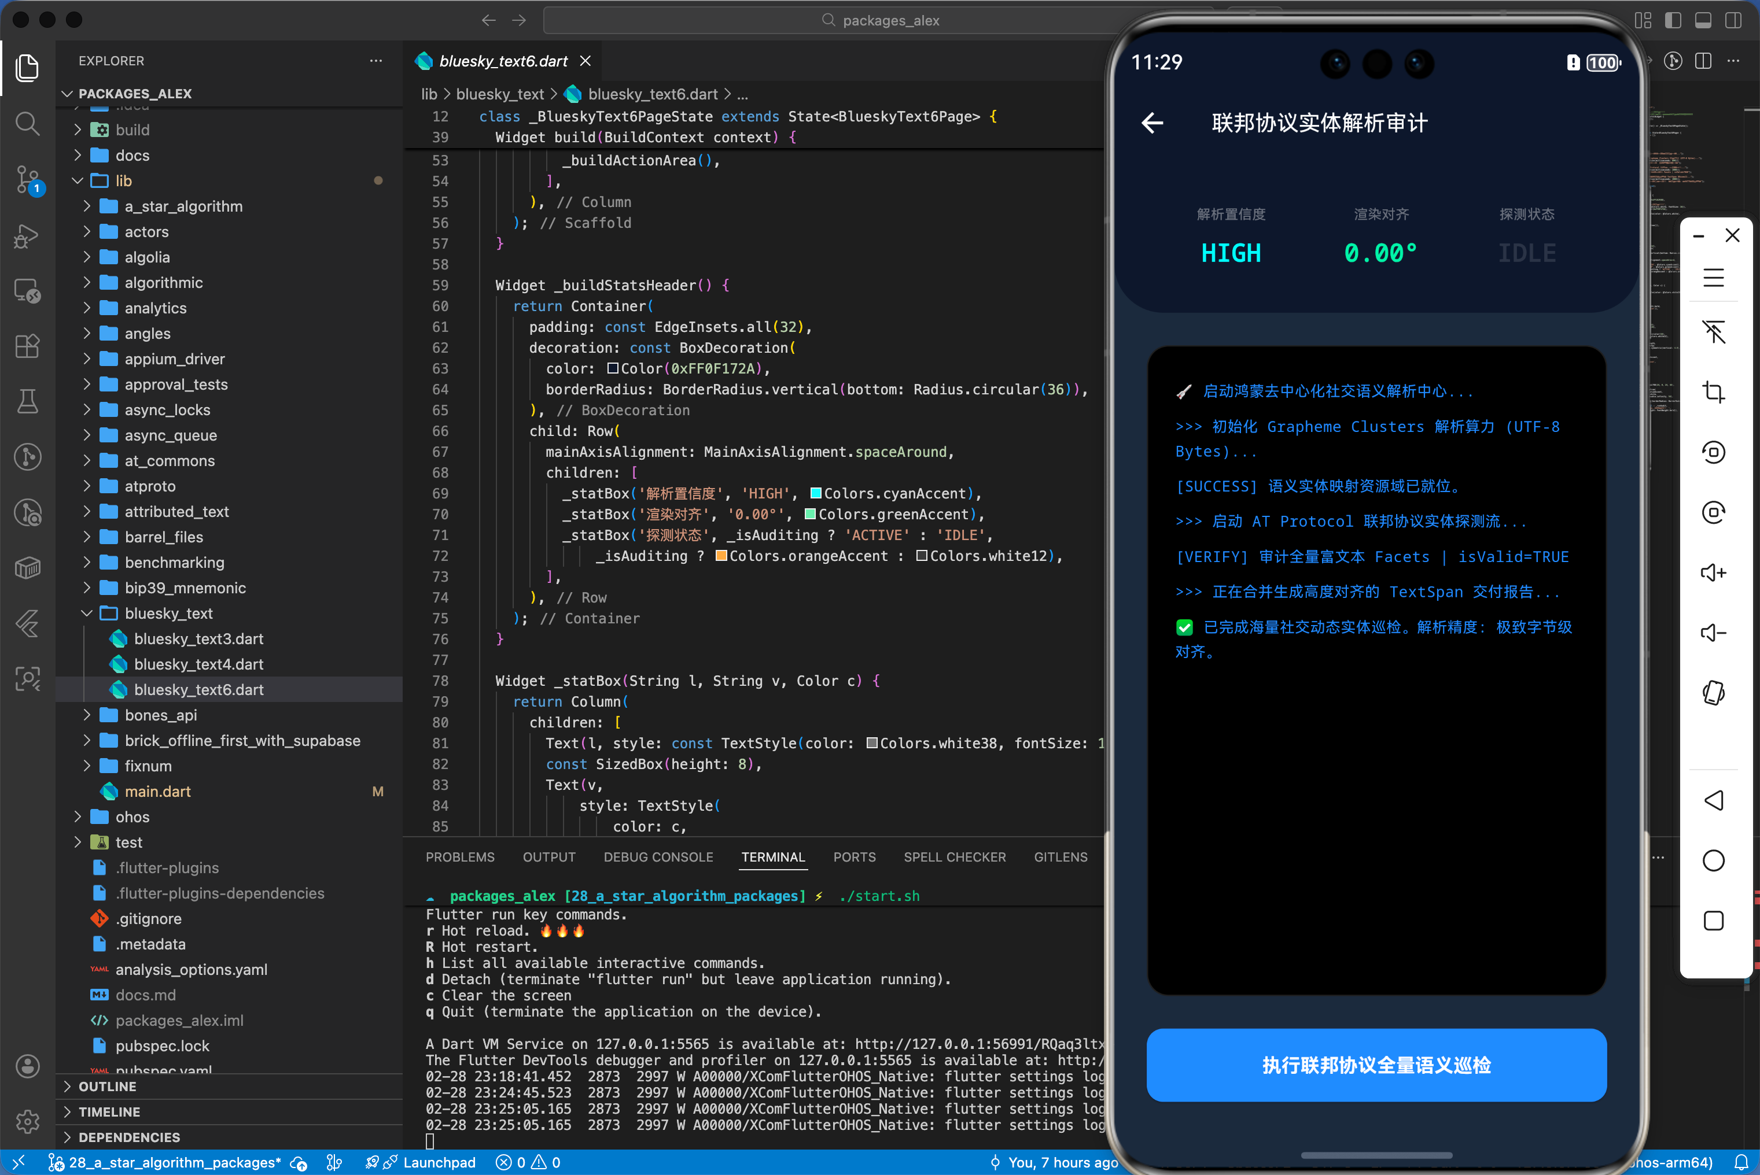Click the emulator crop screenshot icon

1713,392
